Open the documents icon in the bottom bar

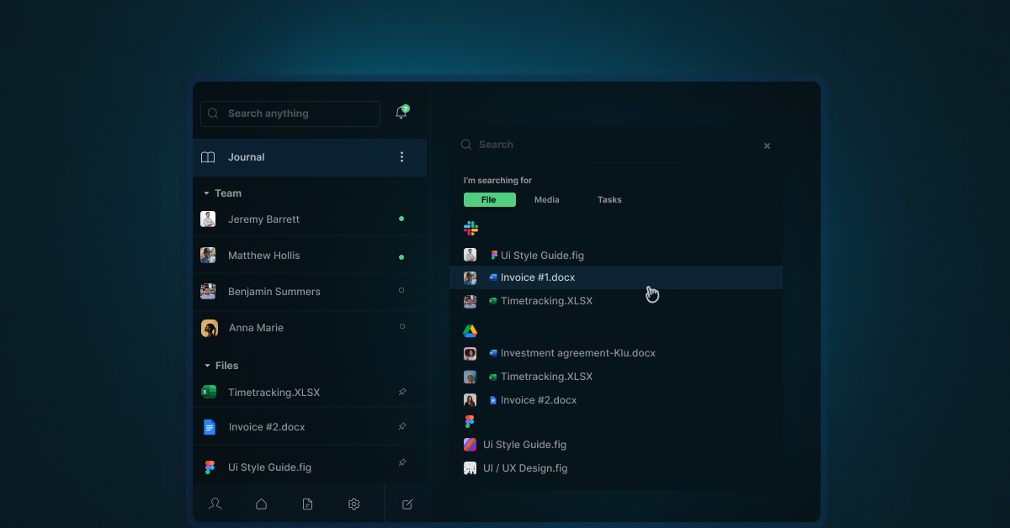(x=307, y=504)
